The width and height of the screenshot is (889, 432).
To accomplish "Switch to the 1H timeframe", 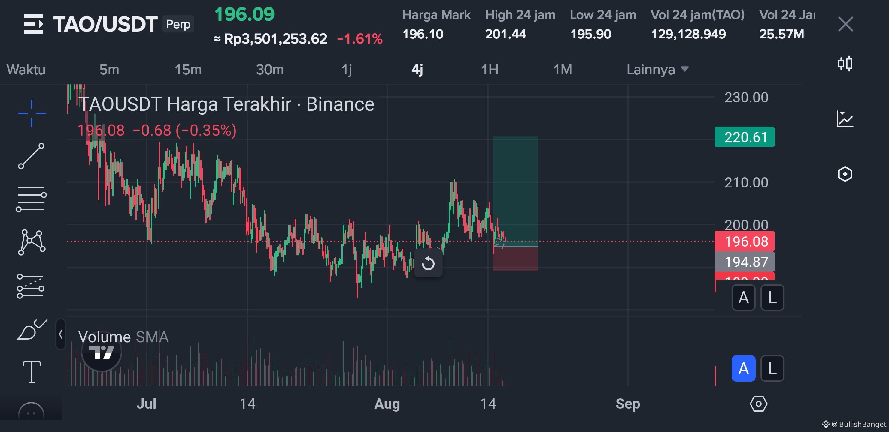I will [x=490, y=70].
